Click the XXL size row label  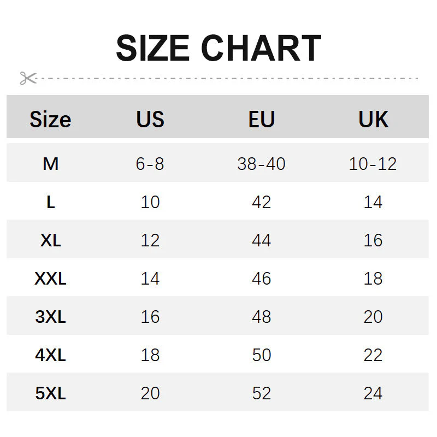coord(50,279)
